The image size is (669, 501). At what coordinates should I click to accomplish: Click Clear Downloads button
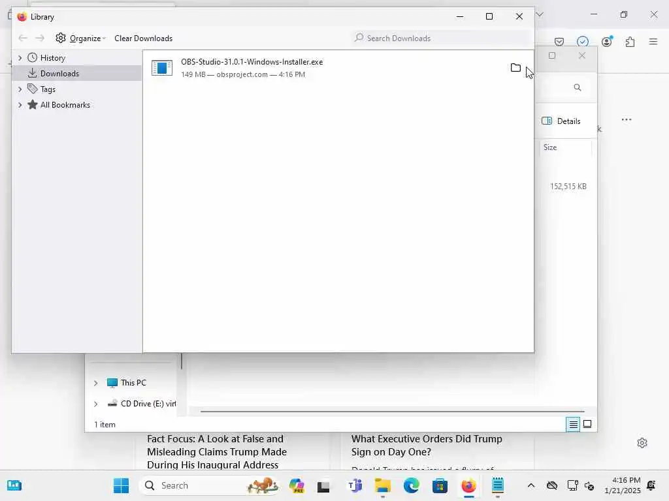pos(143,38)
